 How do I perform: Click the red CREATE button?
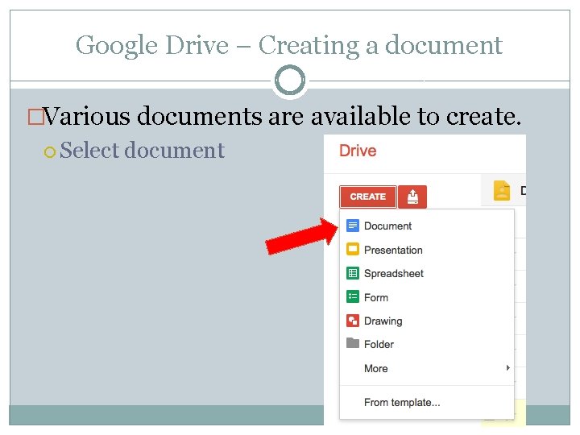click(367, 197)
